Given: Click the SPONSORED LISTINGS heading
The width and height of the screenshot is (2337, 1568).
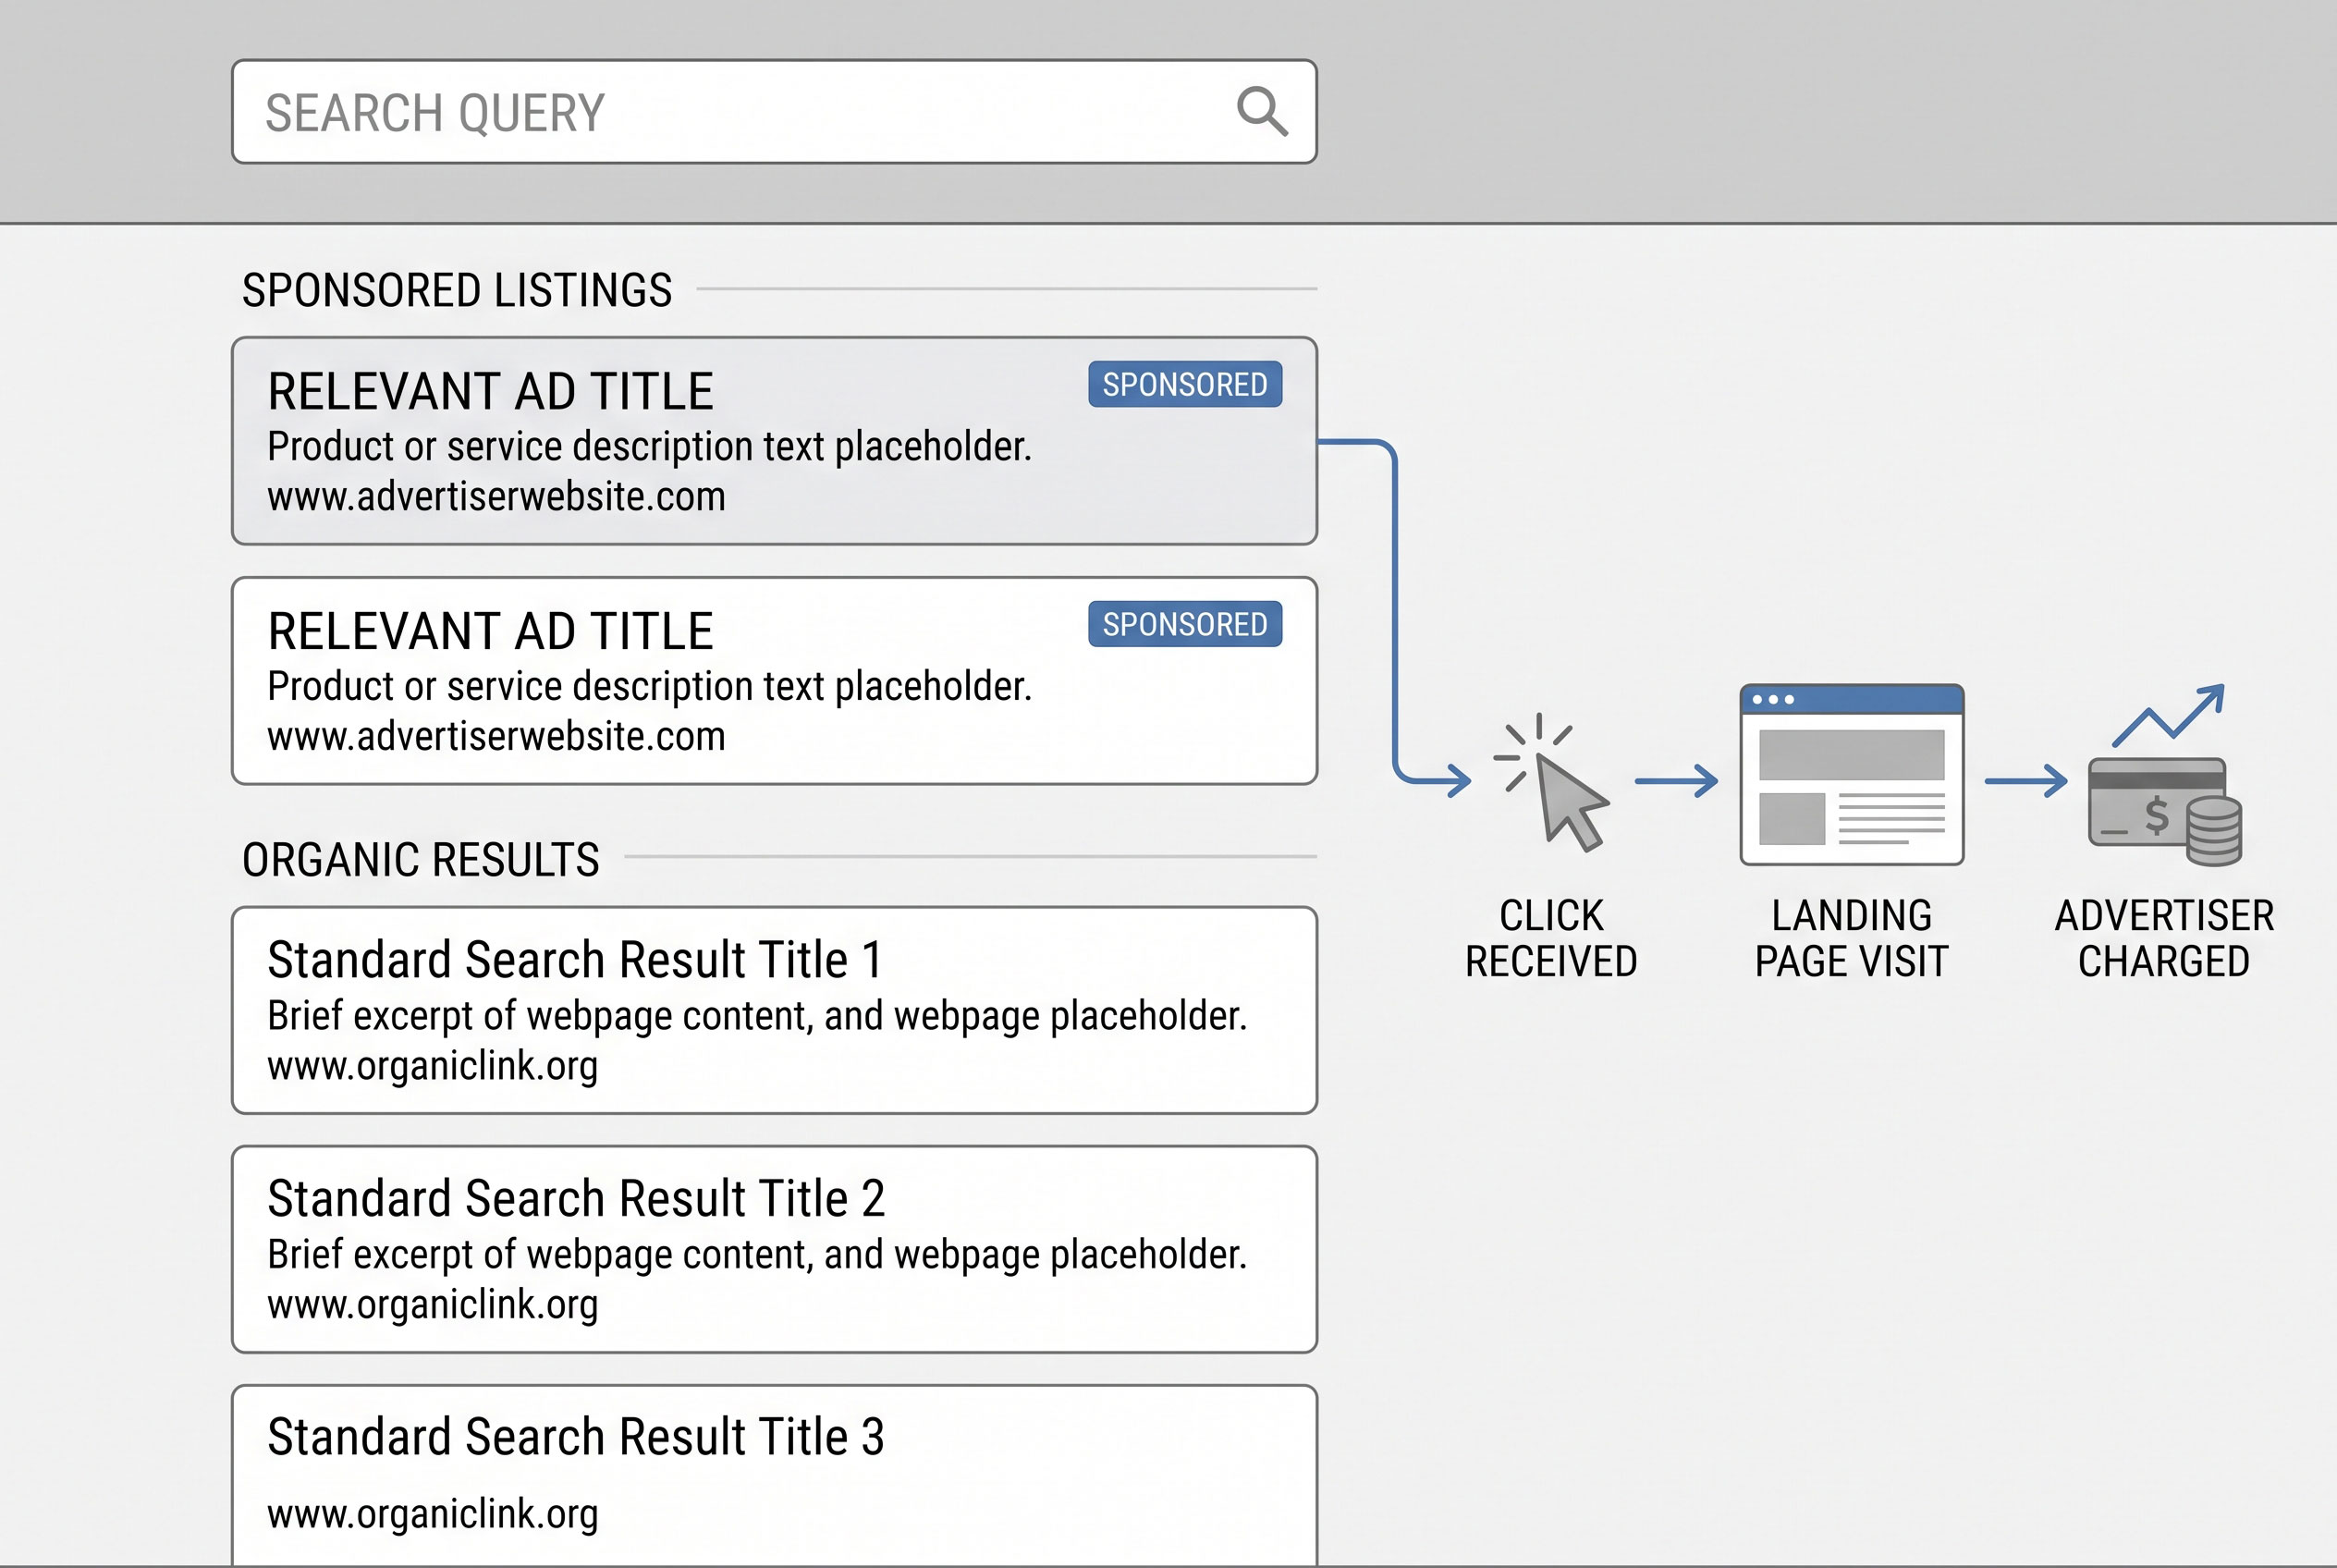Looking at the screenshot, I should (x=457, y=290).
